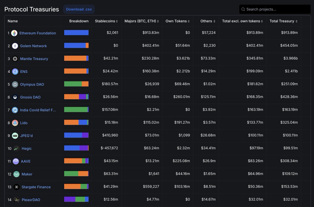Select the $14.67m others value
Viewport: 314px width, 207px height.
tap(209, 199)
